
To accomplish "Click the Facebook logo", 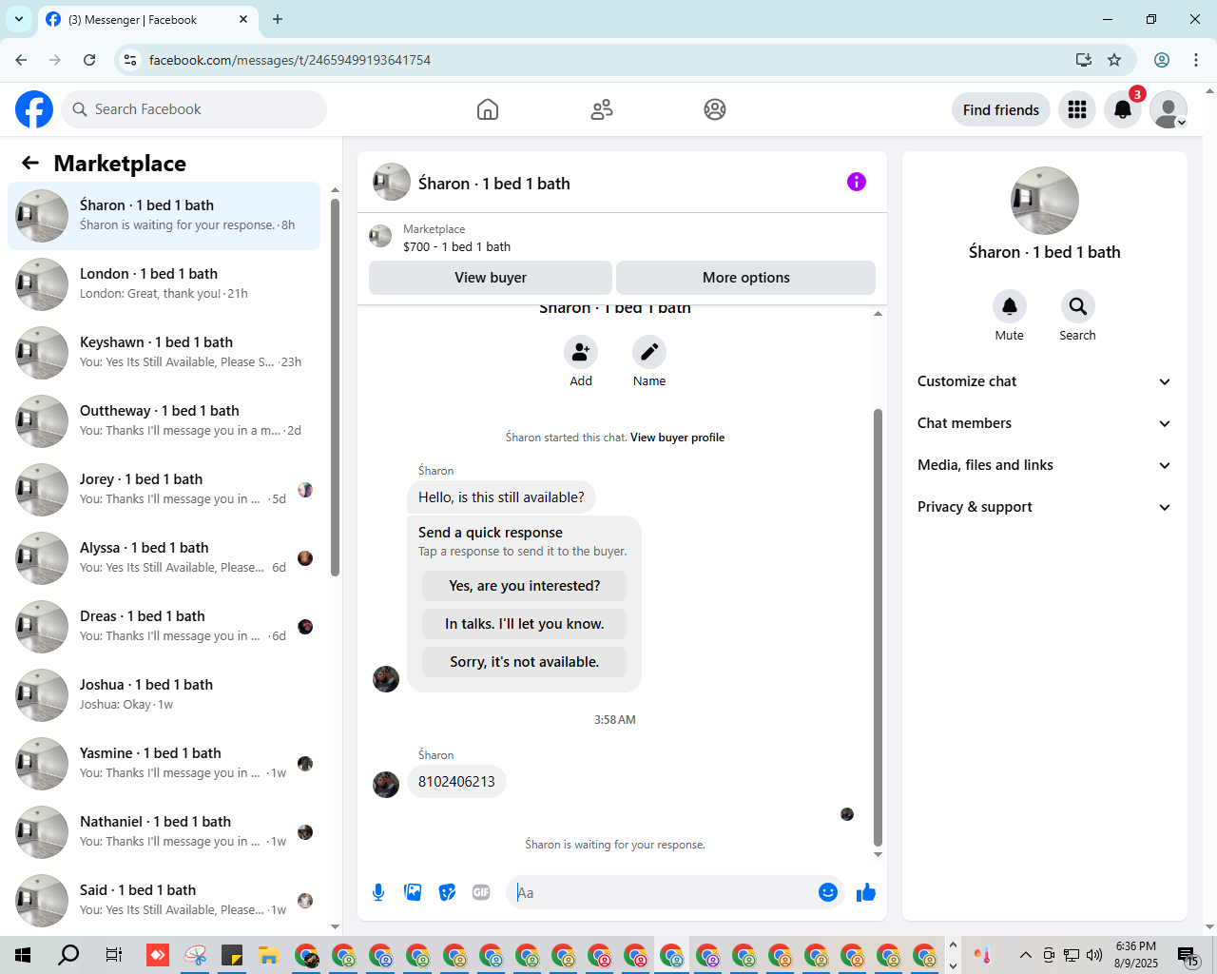I will coord(34,109).
